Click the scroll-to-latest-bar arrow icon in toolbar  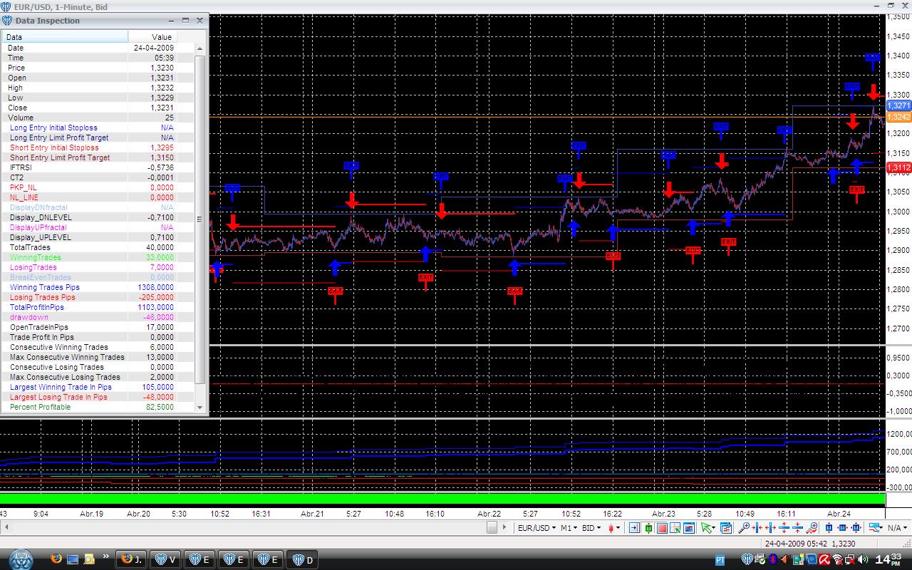point(634,528)
